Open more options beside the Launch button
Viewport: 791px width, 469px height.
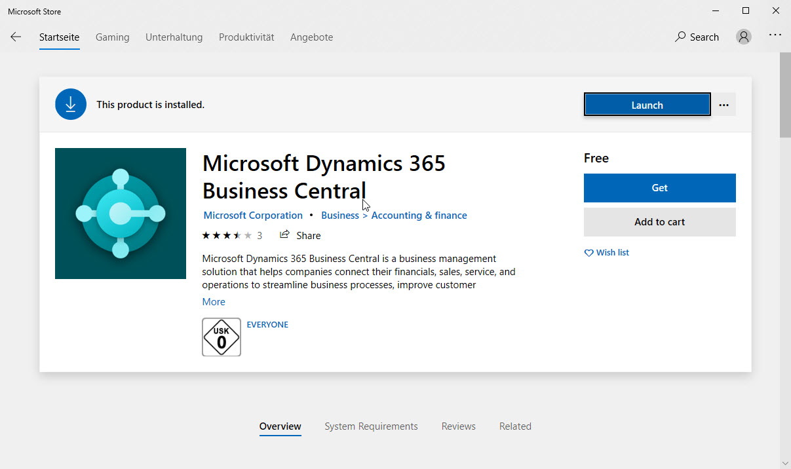(x=723, y=104)
